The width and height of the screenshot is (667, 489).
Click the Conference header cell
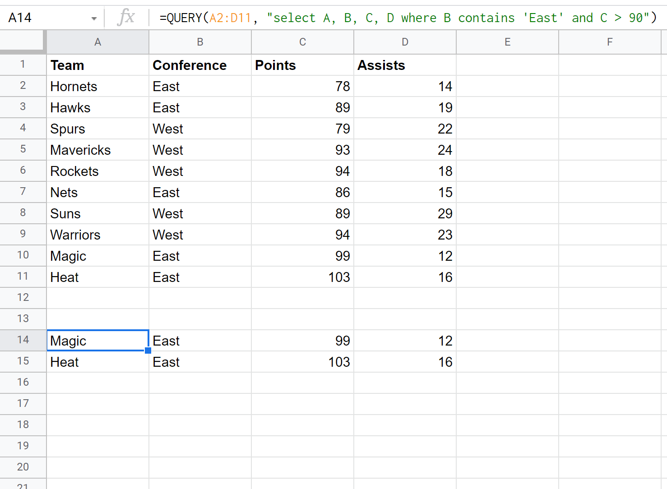[x=200, y=65]
